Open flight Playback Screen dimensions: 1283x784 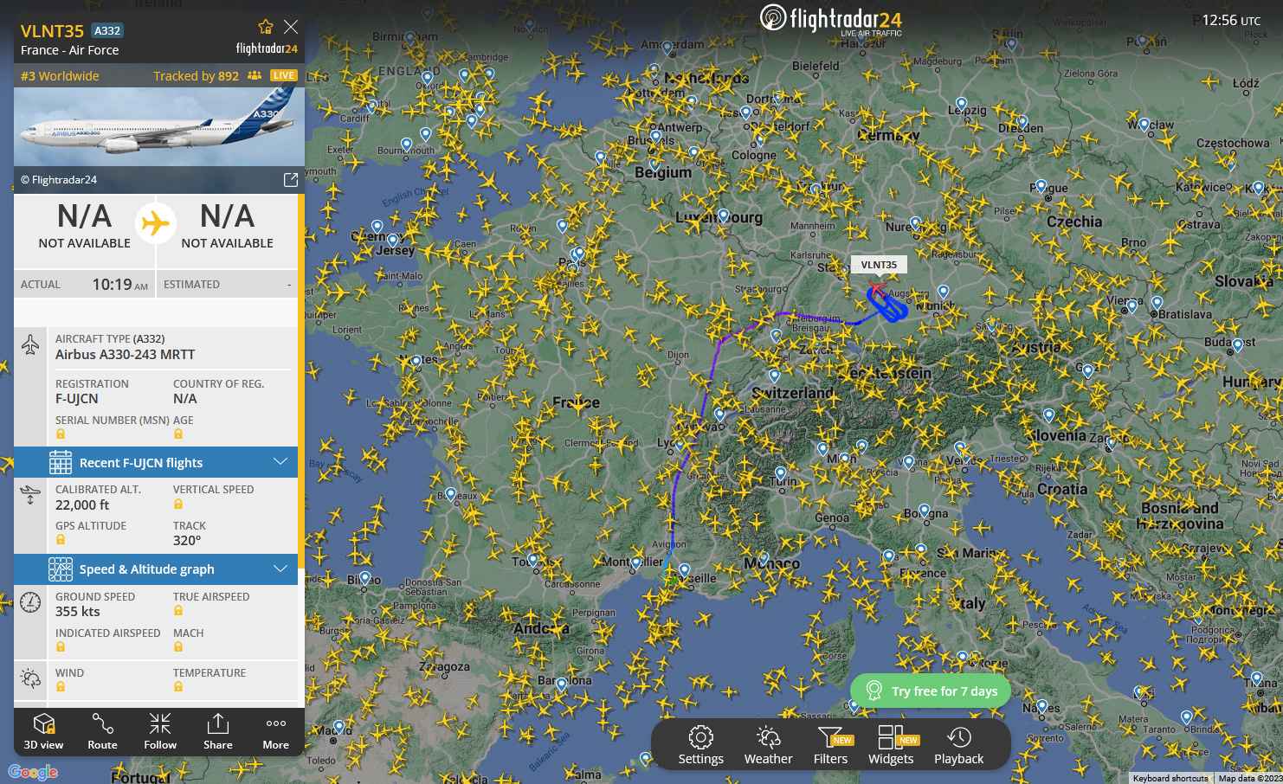958,745
